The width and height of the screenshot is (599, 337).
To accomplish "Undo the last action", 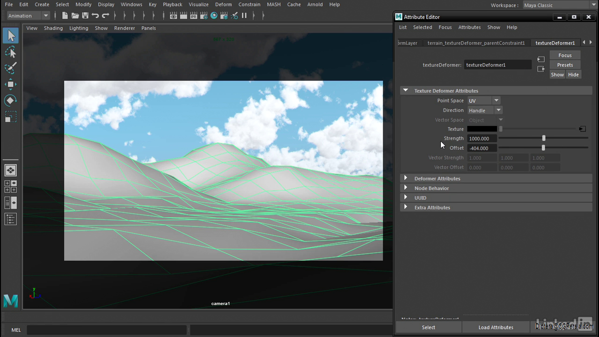I will pos(95,15).
